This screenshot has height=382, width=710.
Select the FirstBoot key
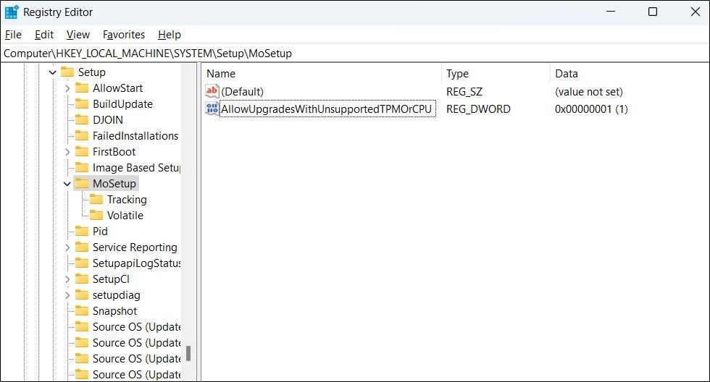(x=114, y=152)
